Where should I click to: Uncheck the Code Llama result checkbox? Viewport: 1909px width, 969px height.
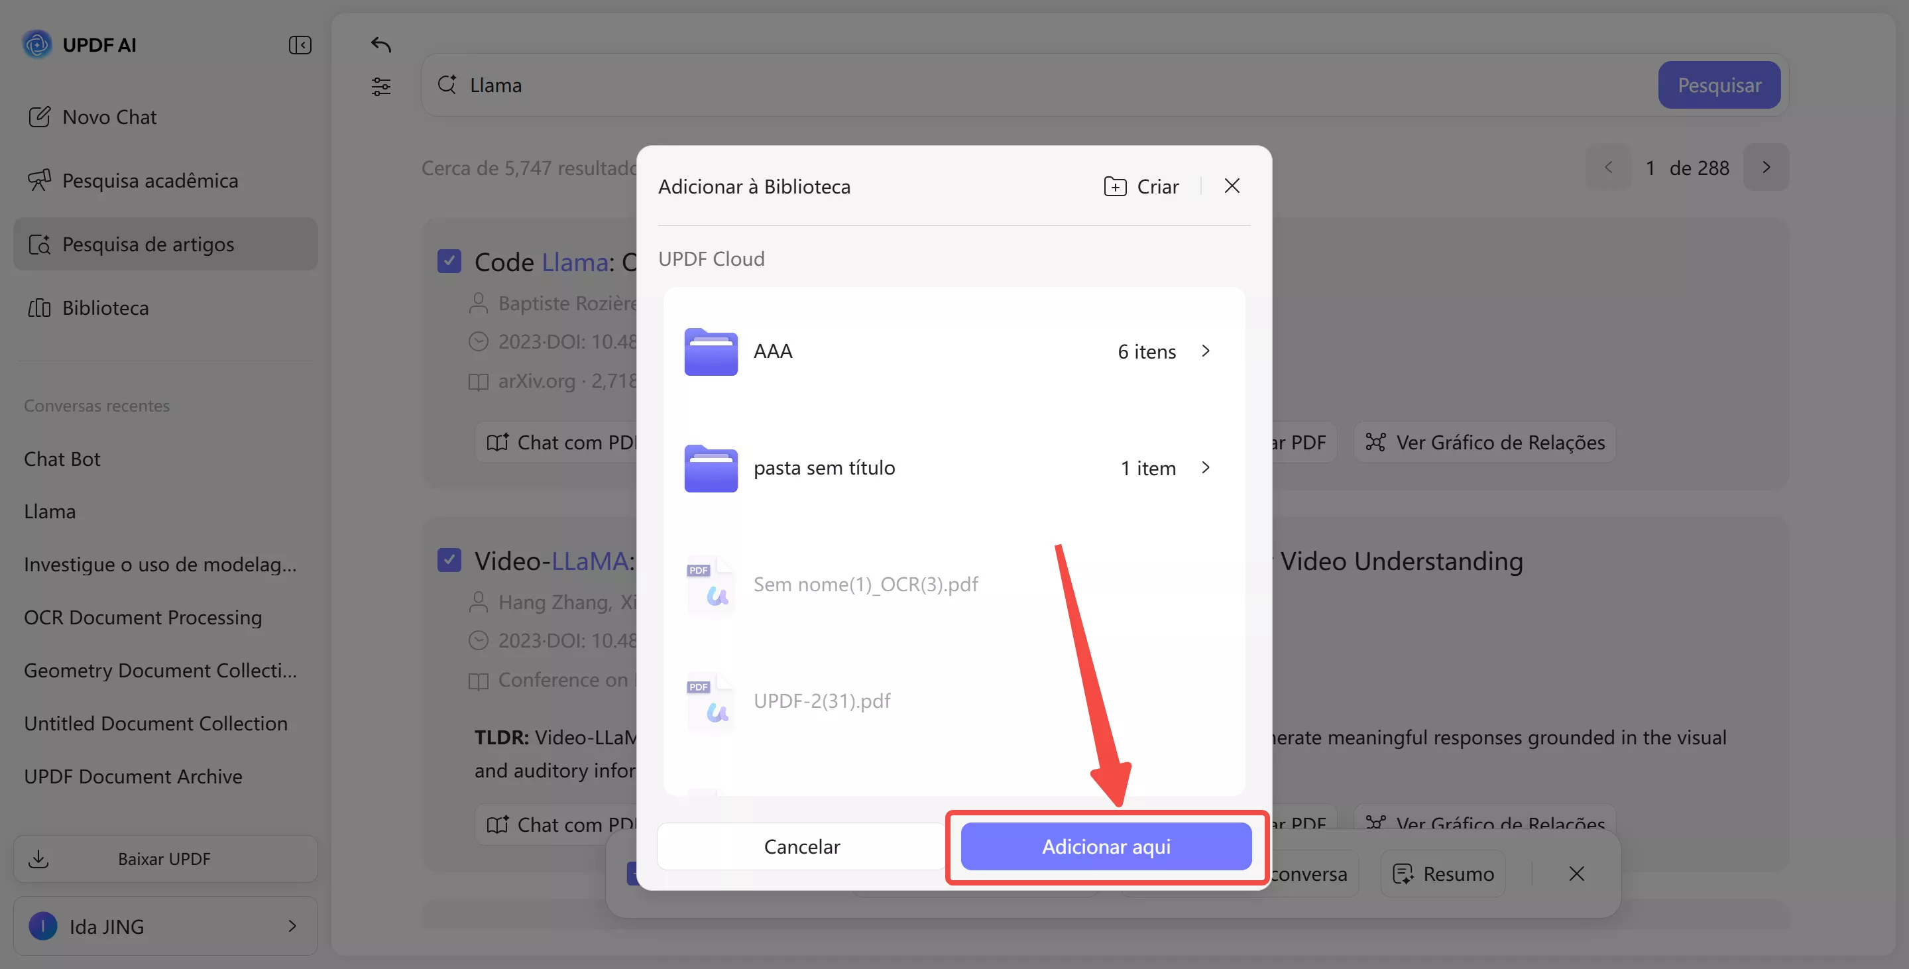(x=449, y=262)
